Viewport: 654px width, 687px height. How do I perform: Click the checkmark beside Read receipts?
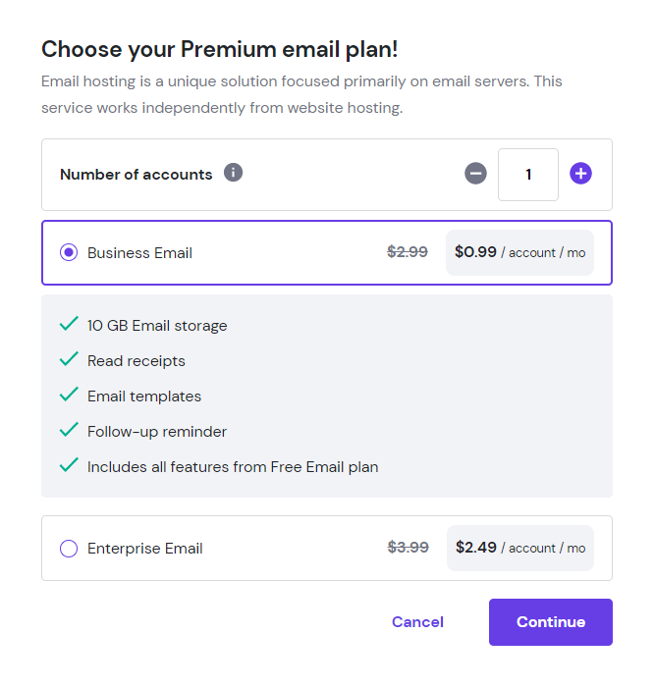pos(69,359)
